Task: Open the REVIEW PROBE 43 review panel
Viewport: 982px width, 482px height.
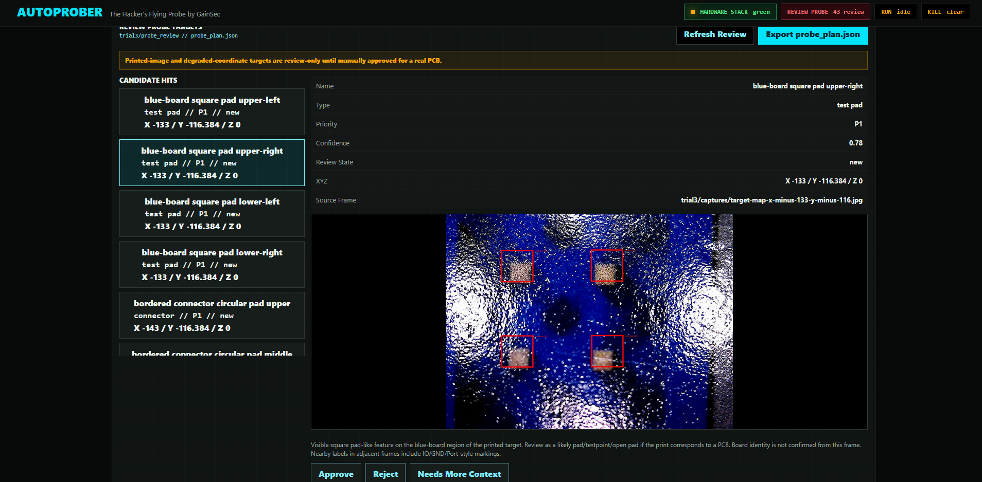Action: pos(825,11)
